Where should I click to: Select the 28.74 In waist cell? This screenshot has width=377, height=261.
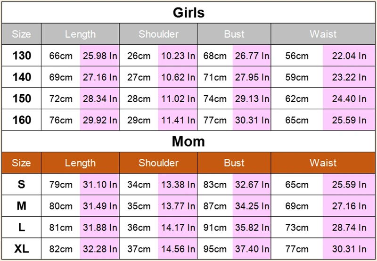pyautogui.click(x=349, y=228)
